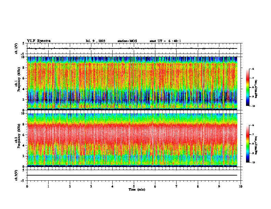This screenshot has height=209, width=271.
Task: Click the ch.1 frequency tick "8"
Action: coord(24,68)
